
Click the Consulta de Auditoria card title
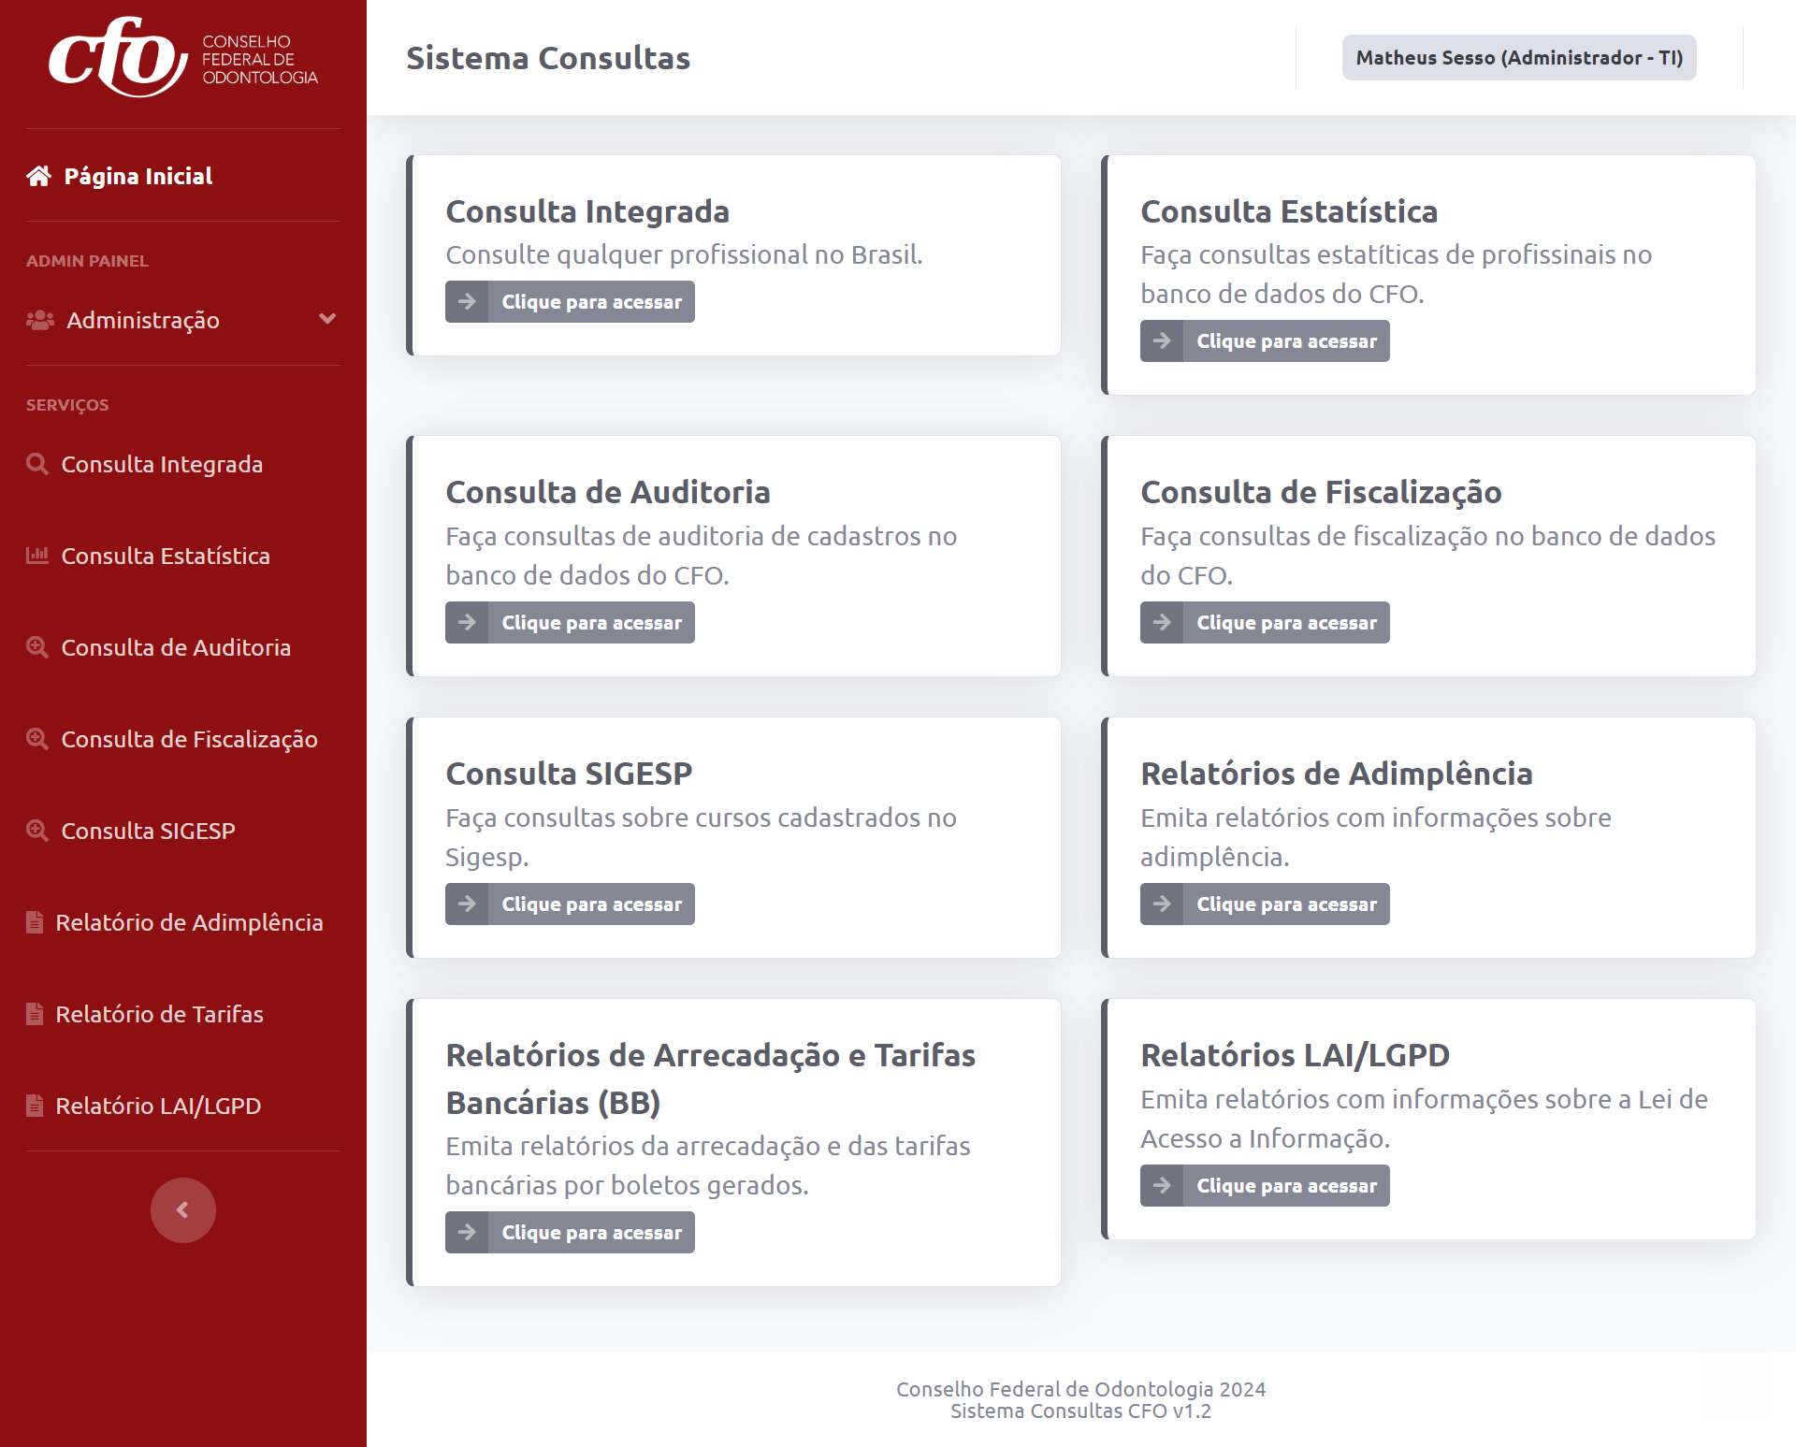[608, 492]
